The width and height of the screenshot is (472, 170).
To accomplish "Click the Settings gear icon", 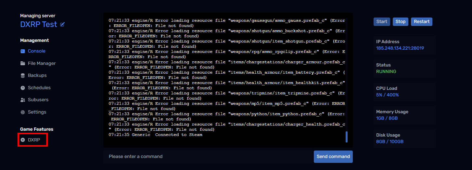I will tap(23, 112).
